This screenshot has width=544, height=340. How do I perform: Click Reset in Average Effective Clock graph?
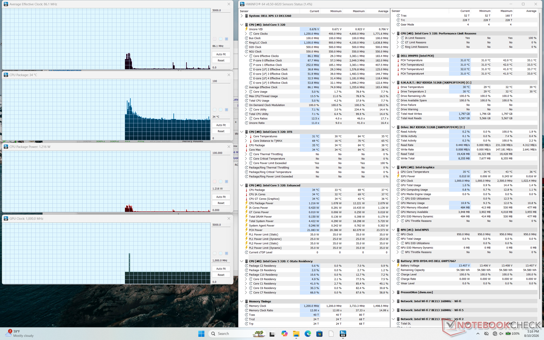point(221,61)
